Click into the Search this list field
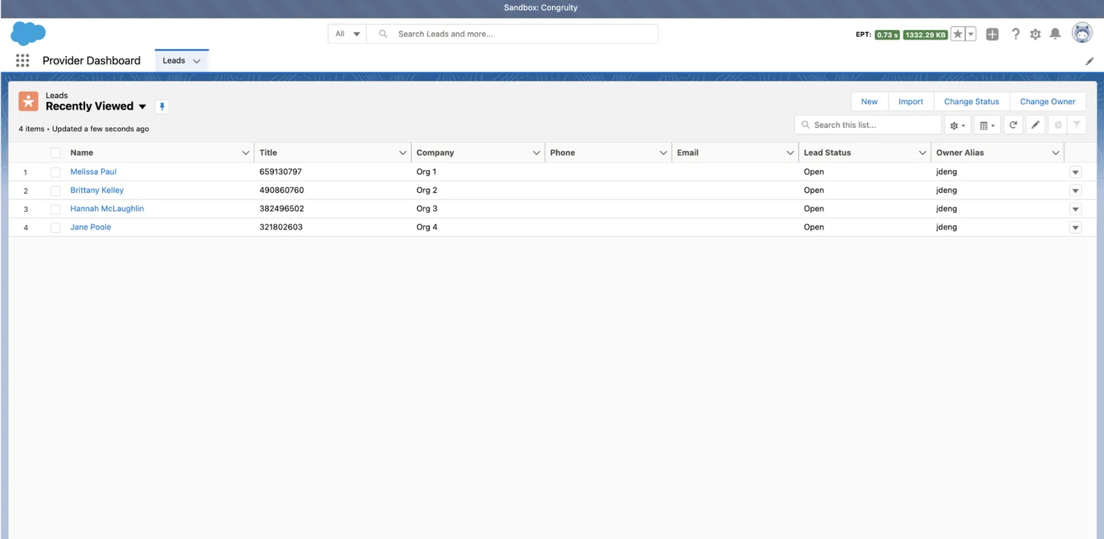1104x539 pixels. 867,124
